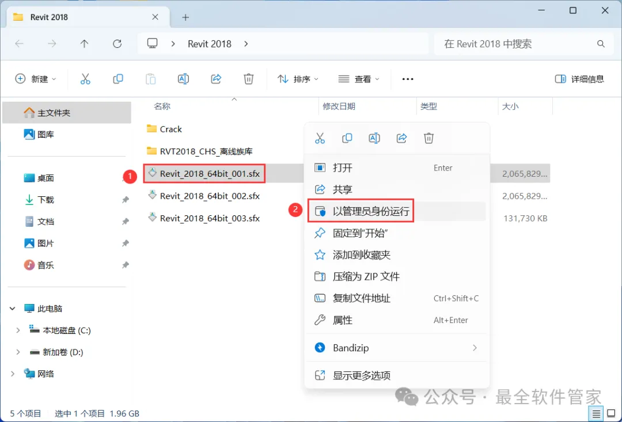The height and width of the screenshot is (422, 622).
Task: Choose 添加到收藏夹 in the context menu
Action: (397, 254)
